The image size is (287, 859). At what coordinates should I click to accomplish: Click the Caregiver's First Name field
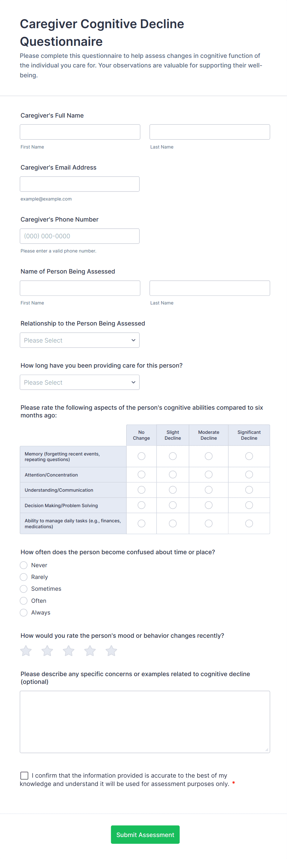point(80,132)
